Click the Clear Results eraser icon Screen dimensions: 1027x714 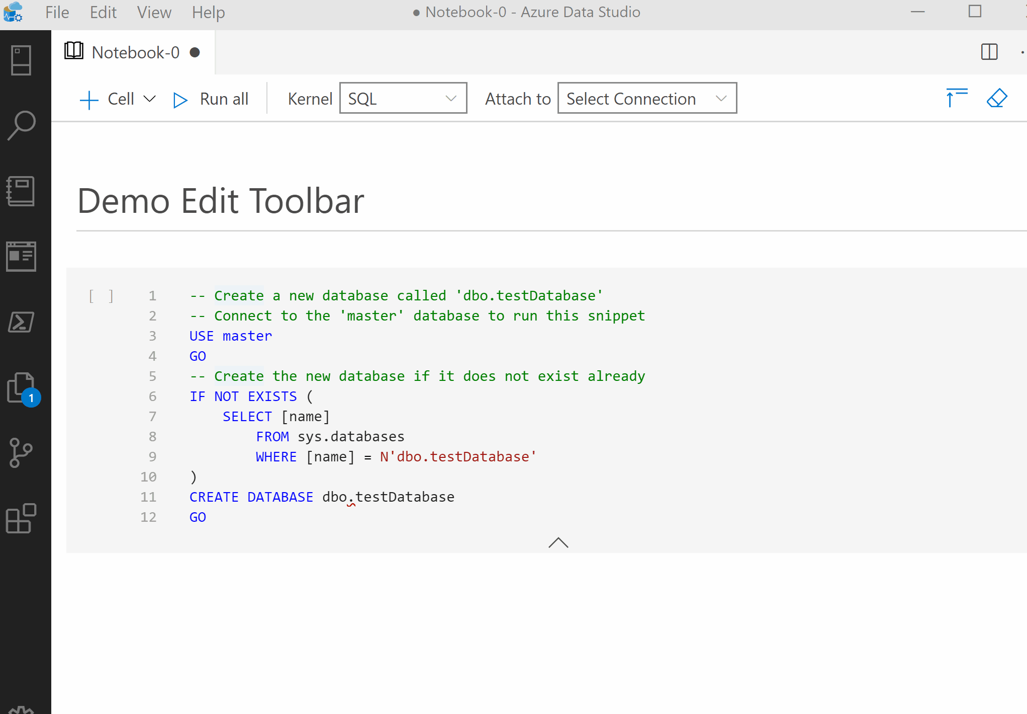tap(997, 98)
